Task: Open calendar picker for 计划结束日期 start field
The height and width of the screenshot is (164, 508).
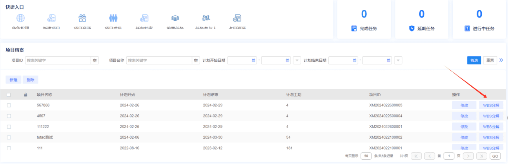Action: pos(355,61)
